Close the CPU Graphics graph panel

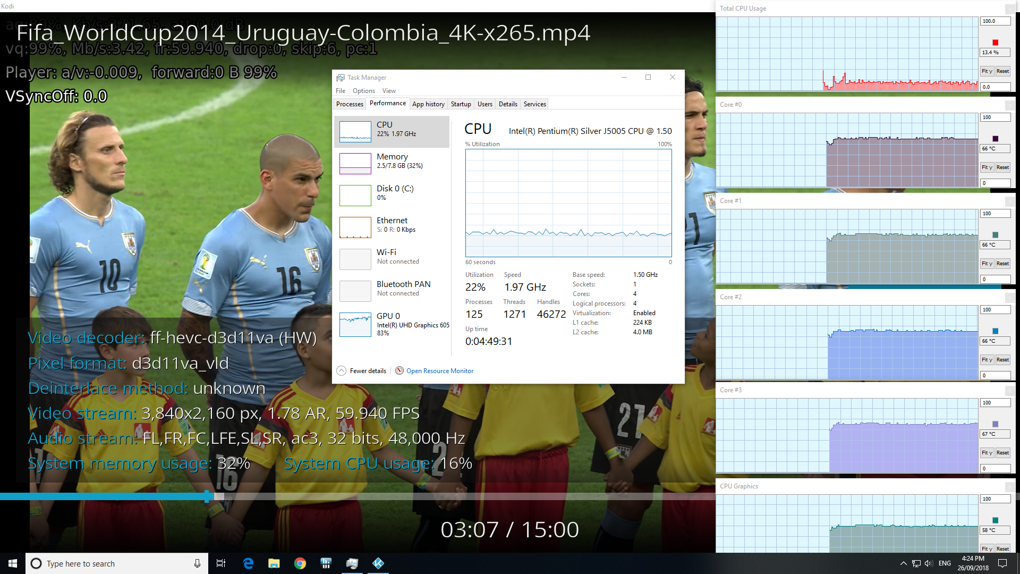coord(1010,487)
